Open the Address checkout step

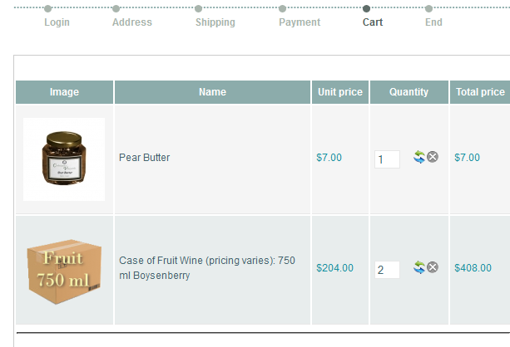pos(132,22)
